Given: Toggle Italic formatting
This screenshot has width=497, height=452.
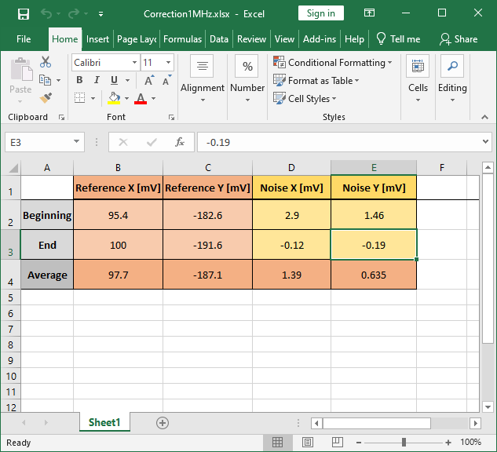Looking at the screenshot, I should pyautogui.click(x=97, y=80).
